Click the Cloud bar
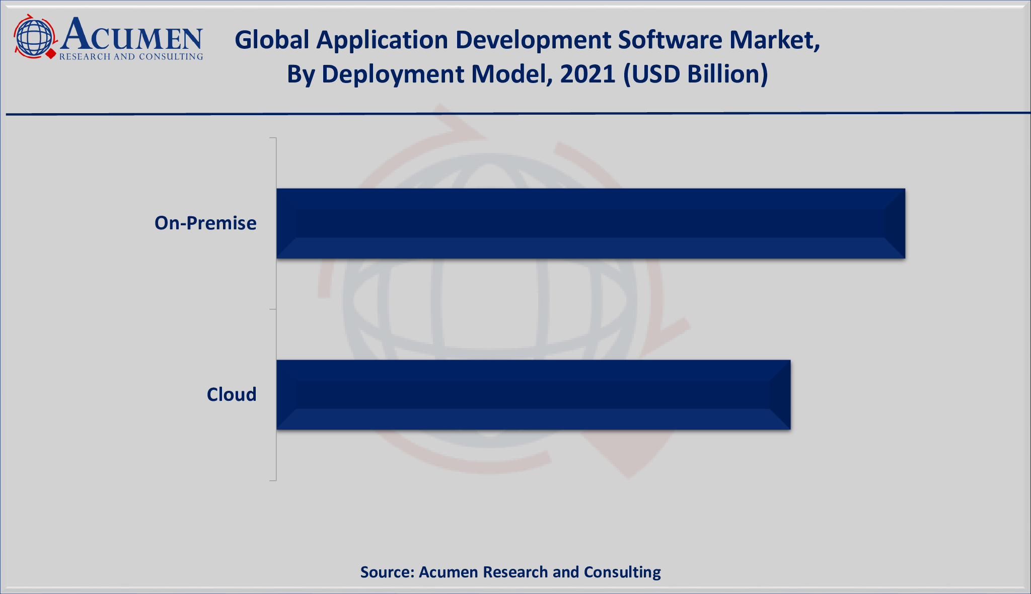 pos(533,395)
